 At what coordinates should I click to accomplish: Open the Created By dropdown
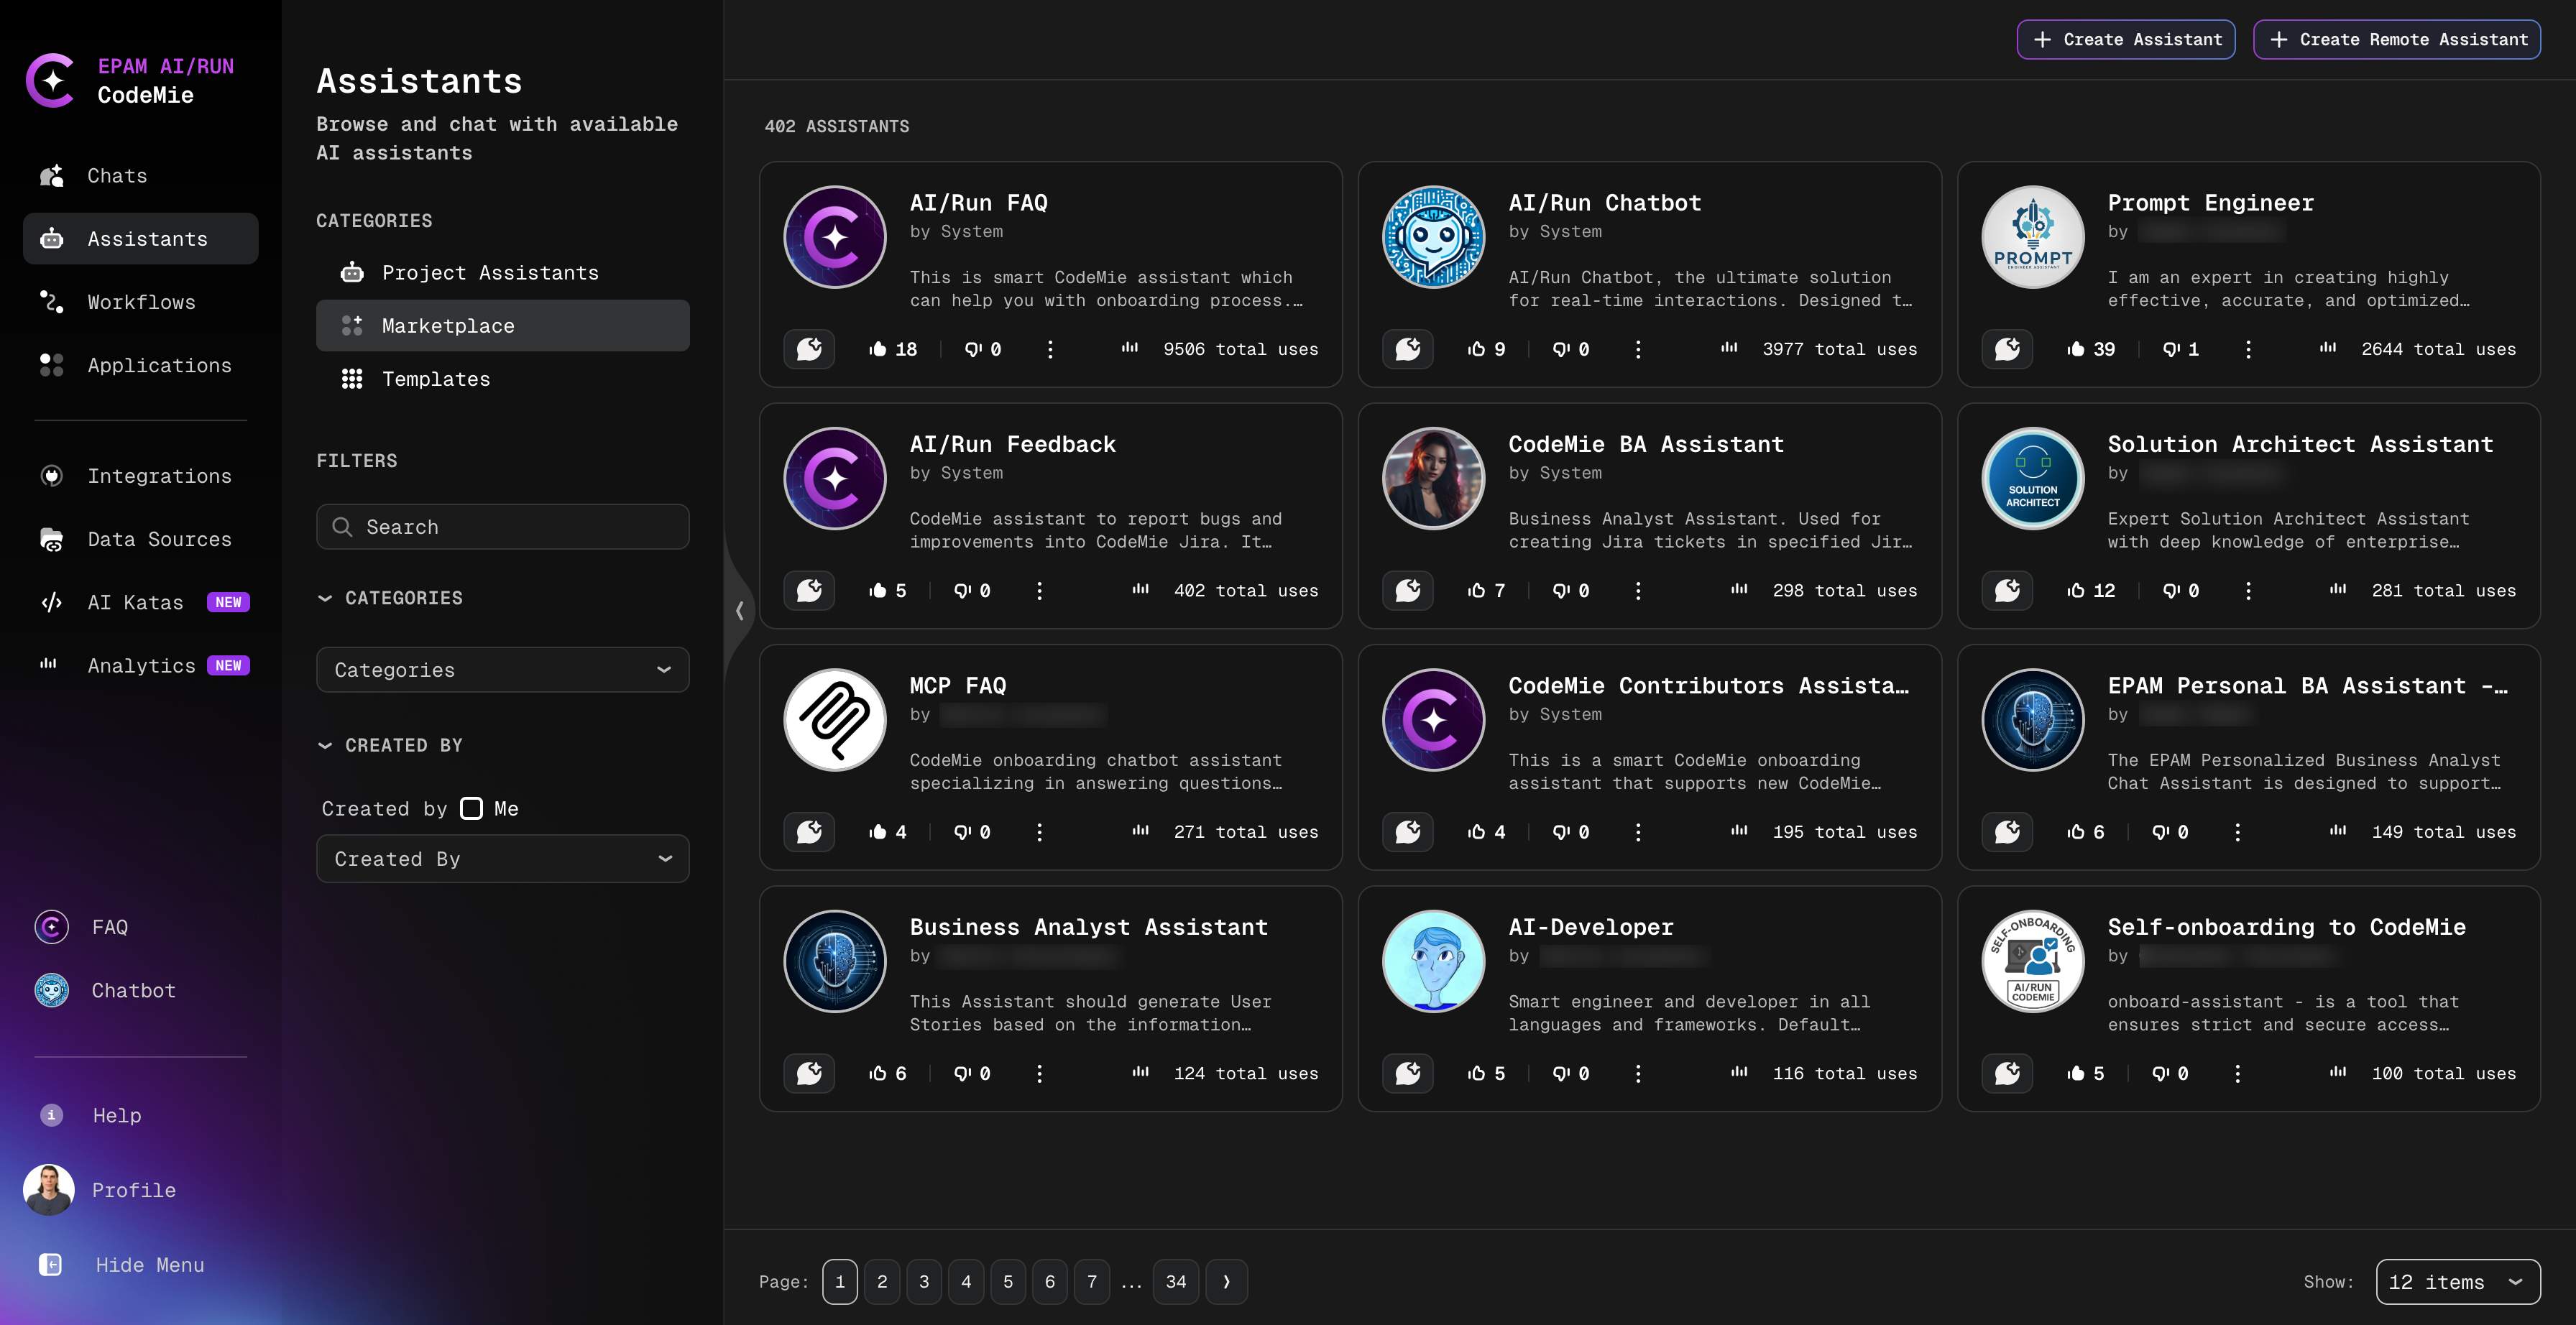tap(502, 858)
